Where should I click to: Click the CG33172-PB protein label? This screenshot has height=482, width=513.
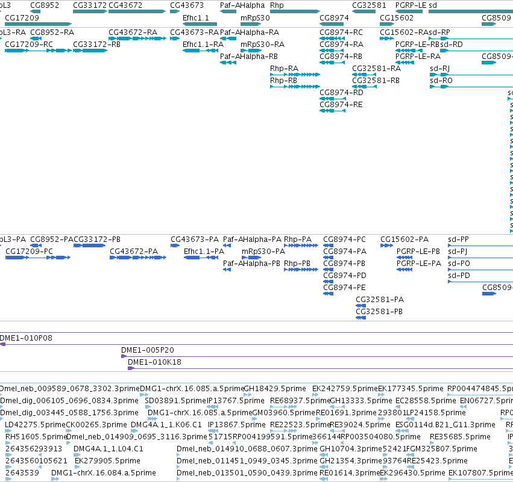pos(97,239)
